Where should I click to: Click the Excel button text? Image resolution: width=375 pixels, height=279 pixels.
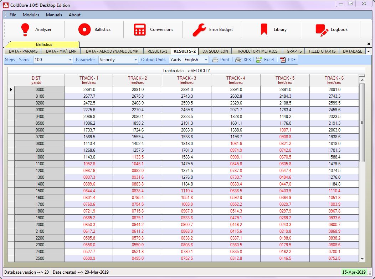pyautogui.click(x=269, y=60)
